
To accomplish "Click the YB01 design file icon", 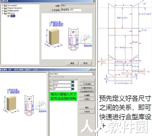I will (x=9, y=16).
